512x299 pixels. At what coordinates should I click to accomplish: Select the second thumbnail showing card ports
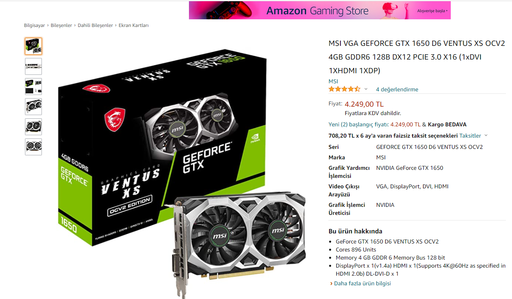33,66
